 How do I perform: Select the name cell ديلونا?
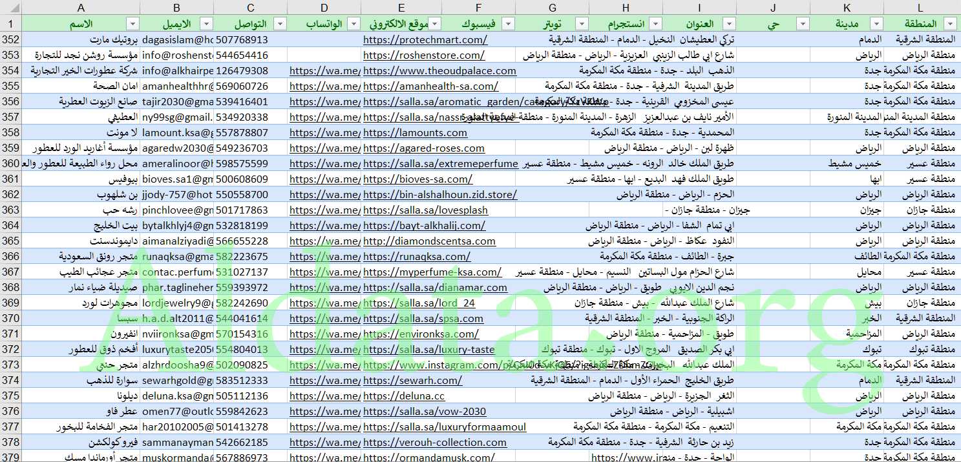coord(81,396)
